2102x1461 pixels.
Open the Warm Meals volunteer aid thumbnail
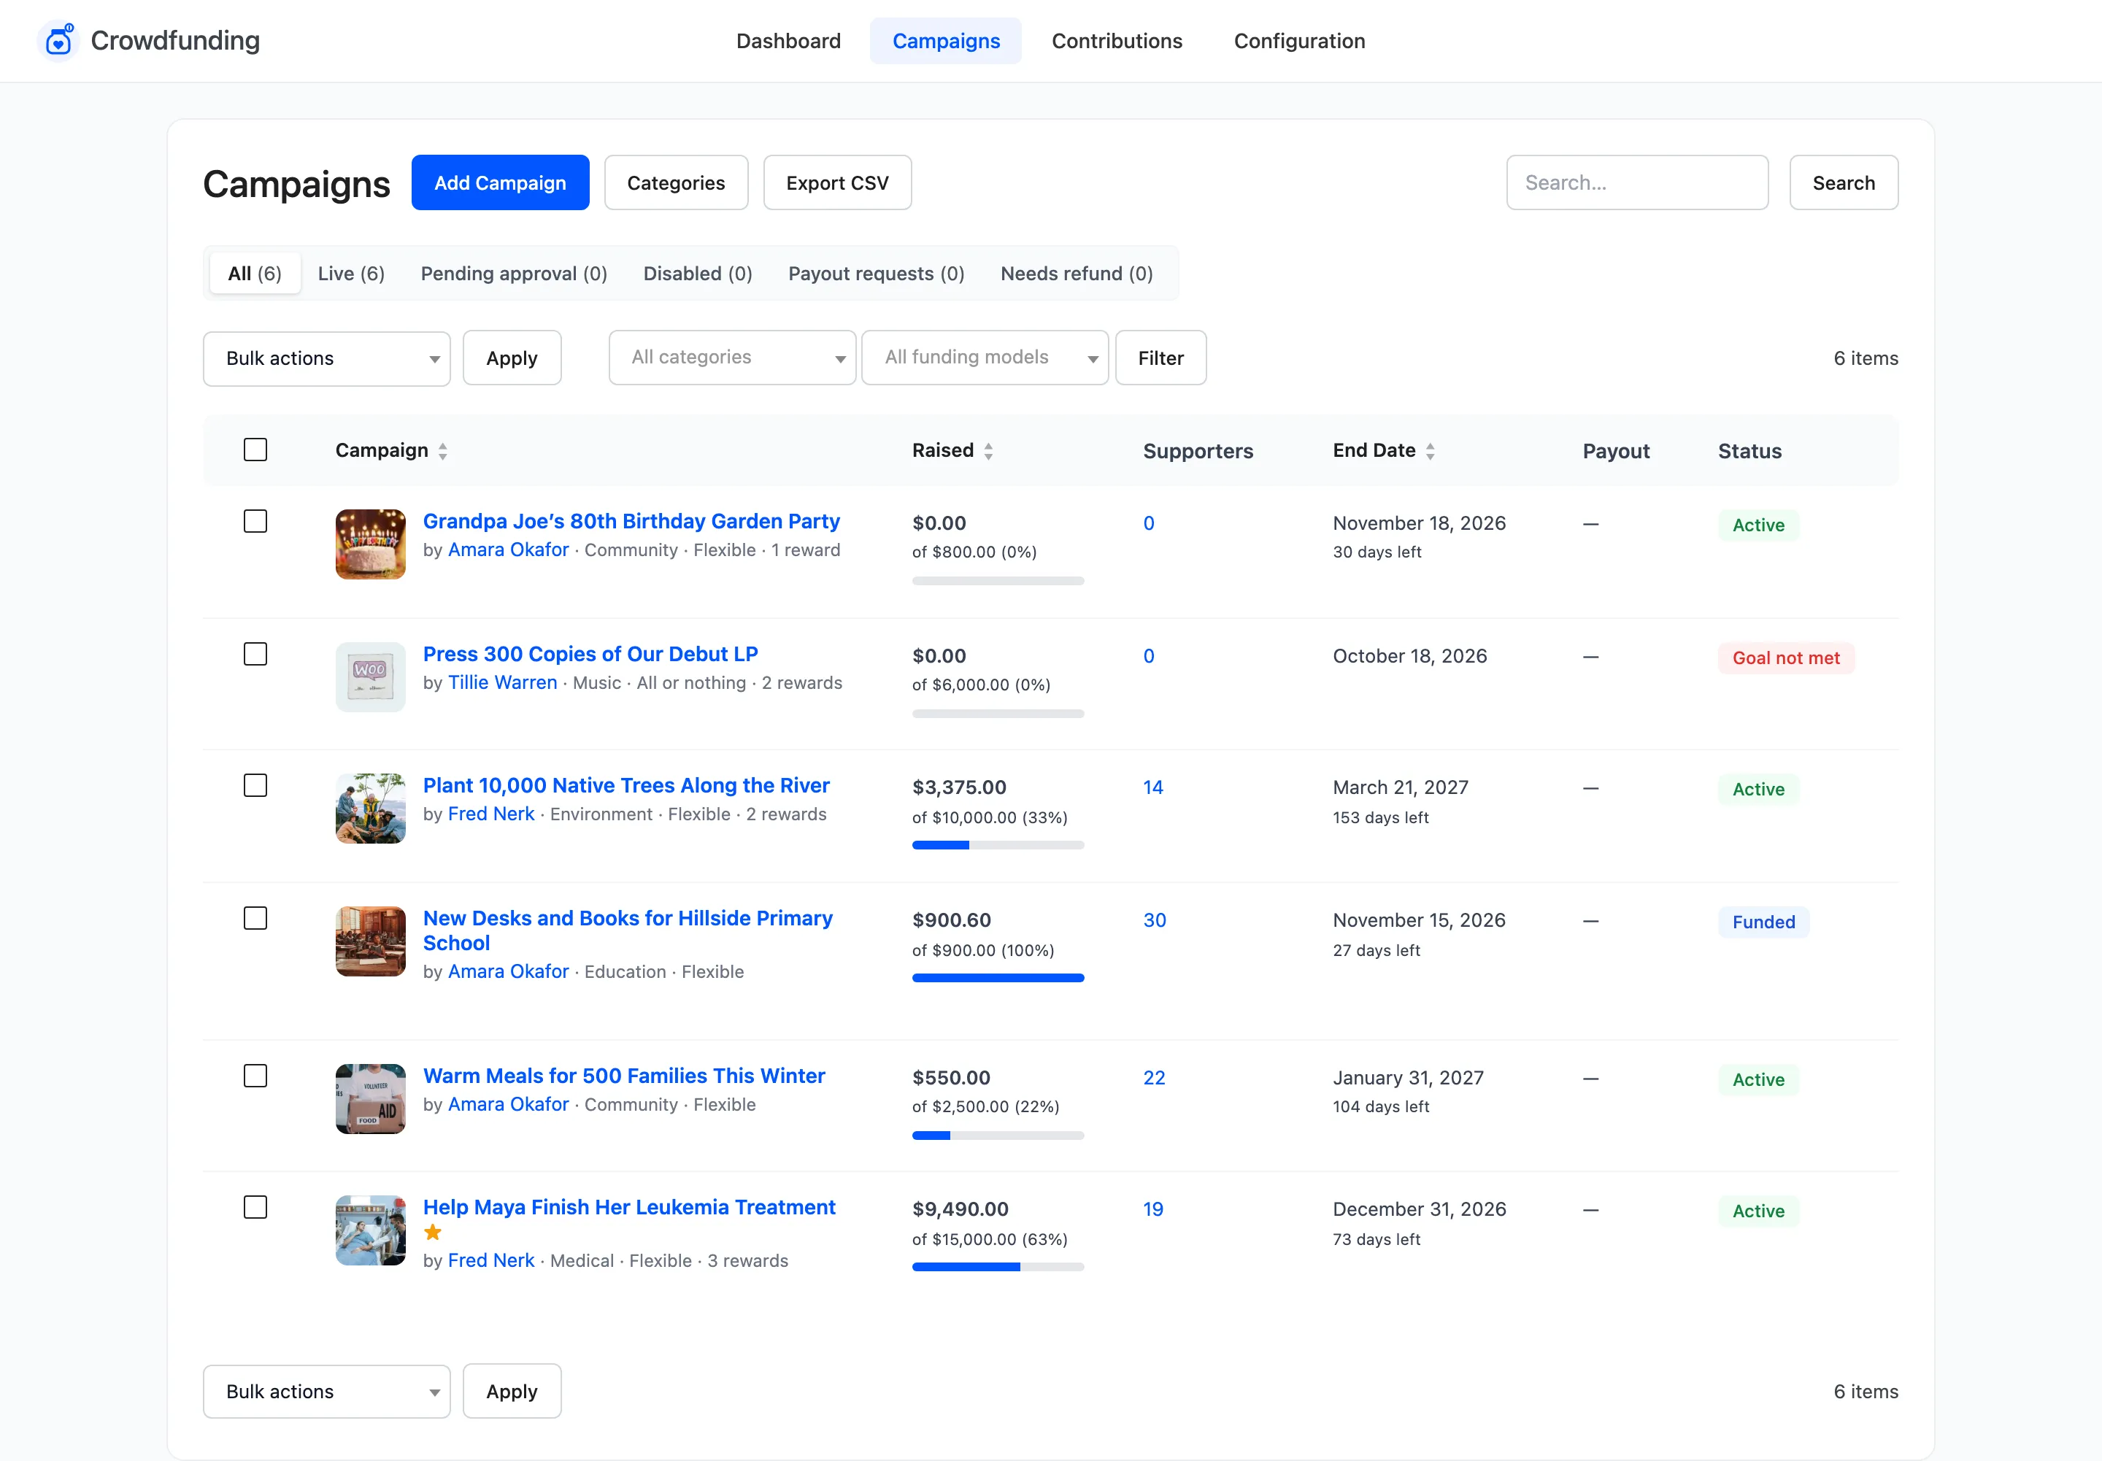[x=371, y=1100]
